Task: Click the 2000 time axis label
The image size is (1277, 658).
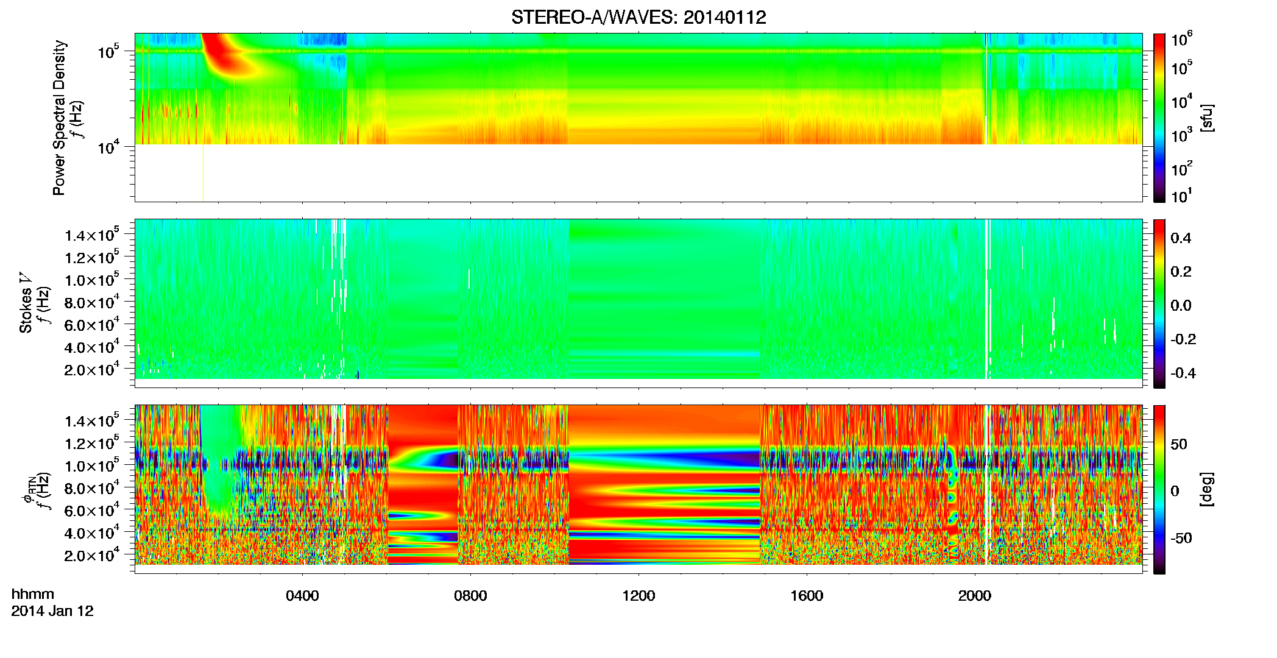Action: click(975, 596)
